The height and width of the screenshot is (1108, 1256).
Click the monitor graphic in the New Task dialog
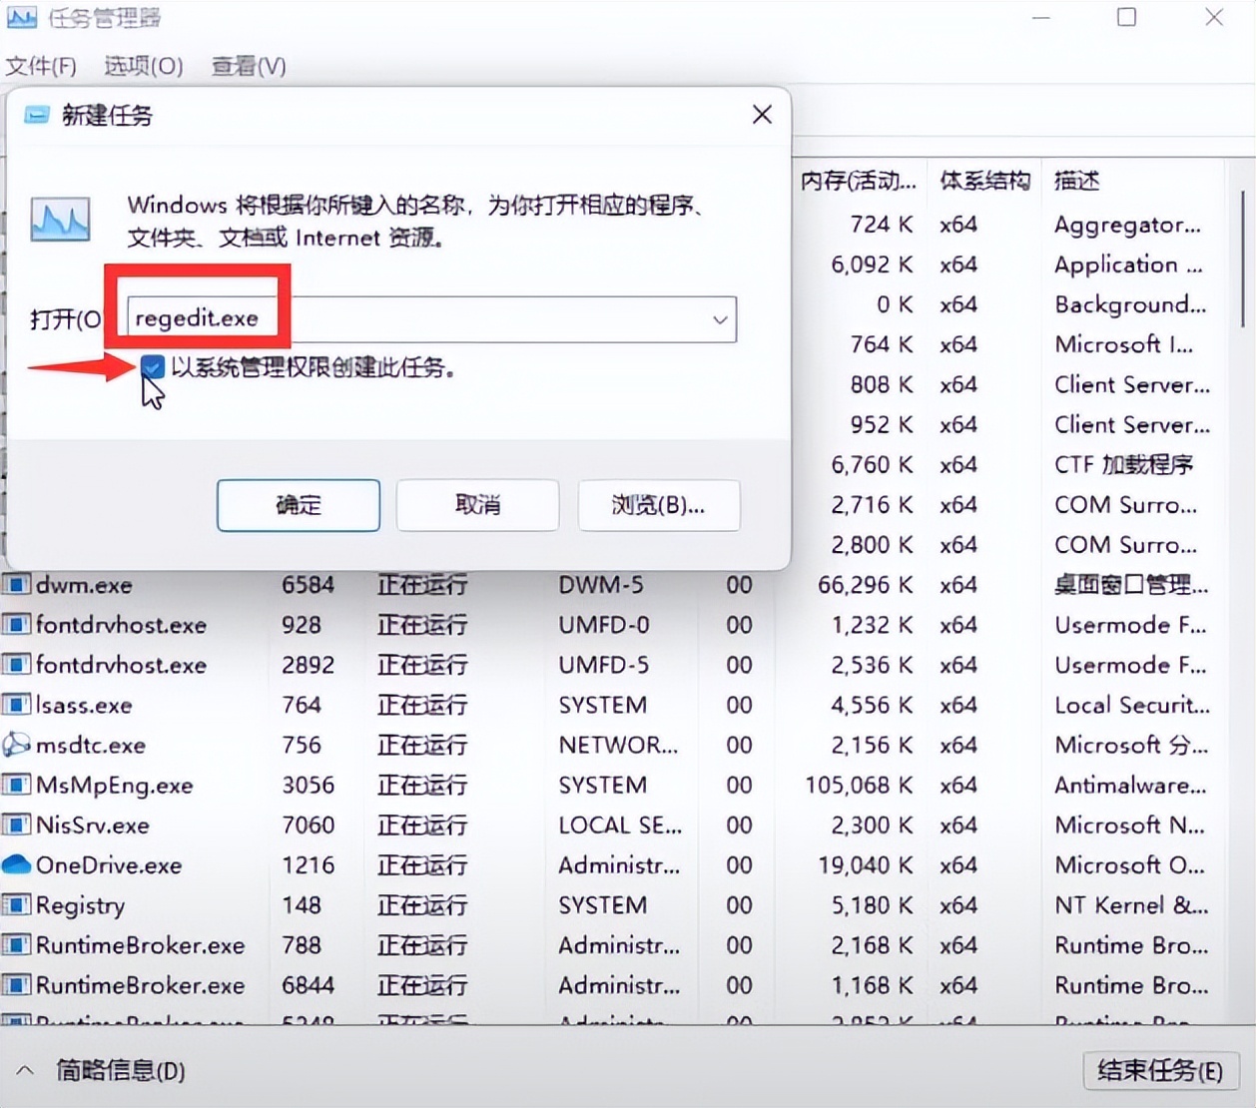(60, 220)
